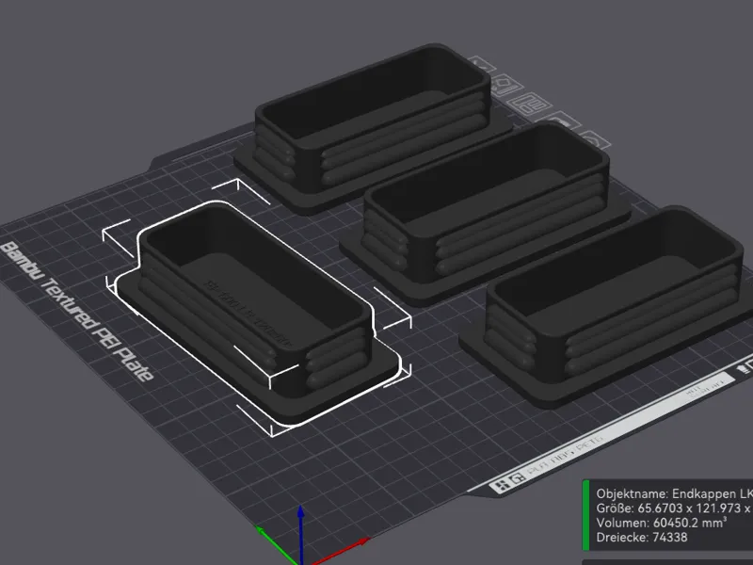
Task: Click the Objektname: Endkappen text line
Action: pyautogui.click(x=674, y=493)
